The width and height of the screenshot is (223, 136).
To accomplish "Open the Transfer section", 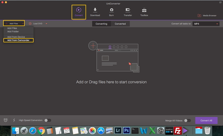I will tap(128, 12).
